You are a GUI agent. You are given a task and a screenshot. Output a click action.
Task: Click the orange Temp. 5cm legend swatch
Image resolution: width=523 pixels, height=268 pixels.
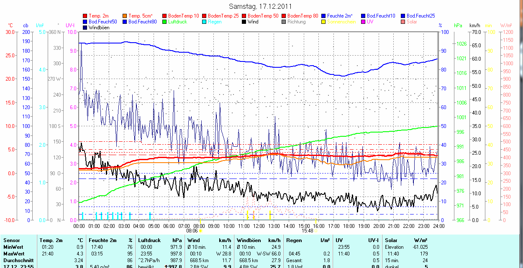[x=125, y=16]
